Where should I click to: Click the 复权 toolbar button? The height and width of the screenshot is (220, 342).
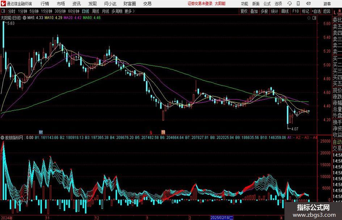(244, 11)
